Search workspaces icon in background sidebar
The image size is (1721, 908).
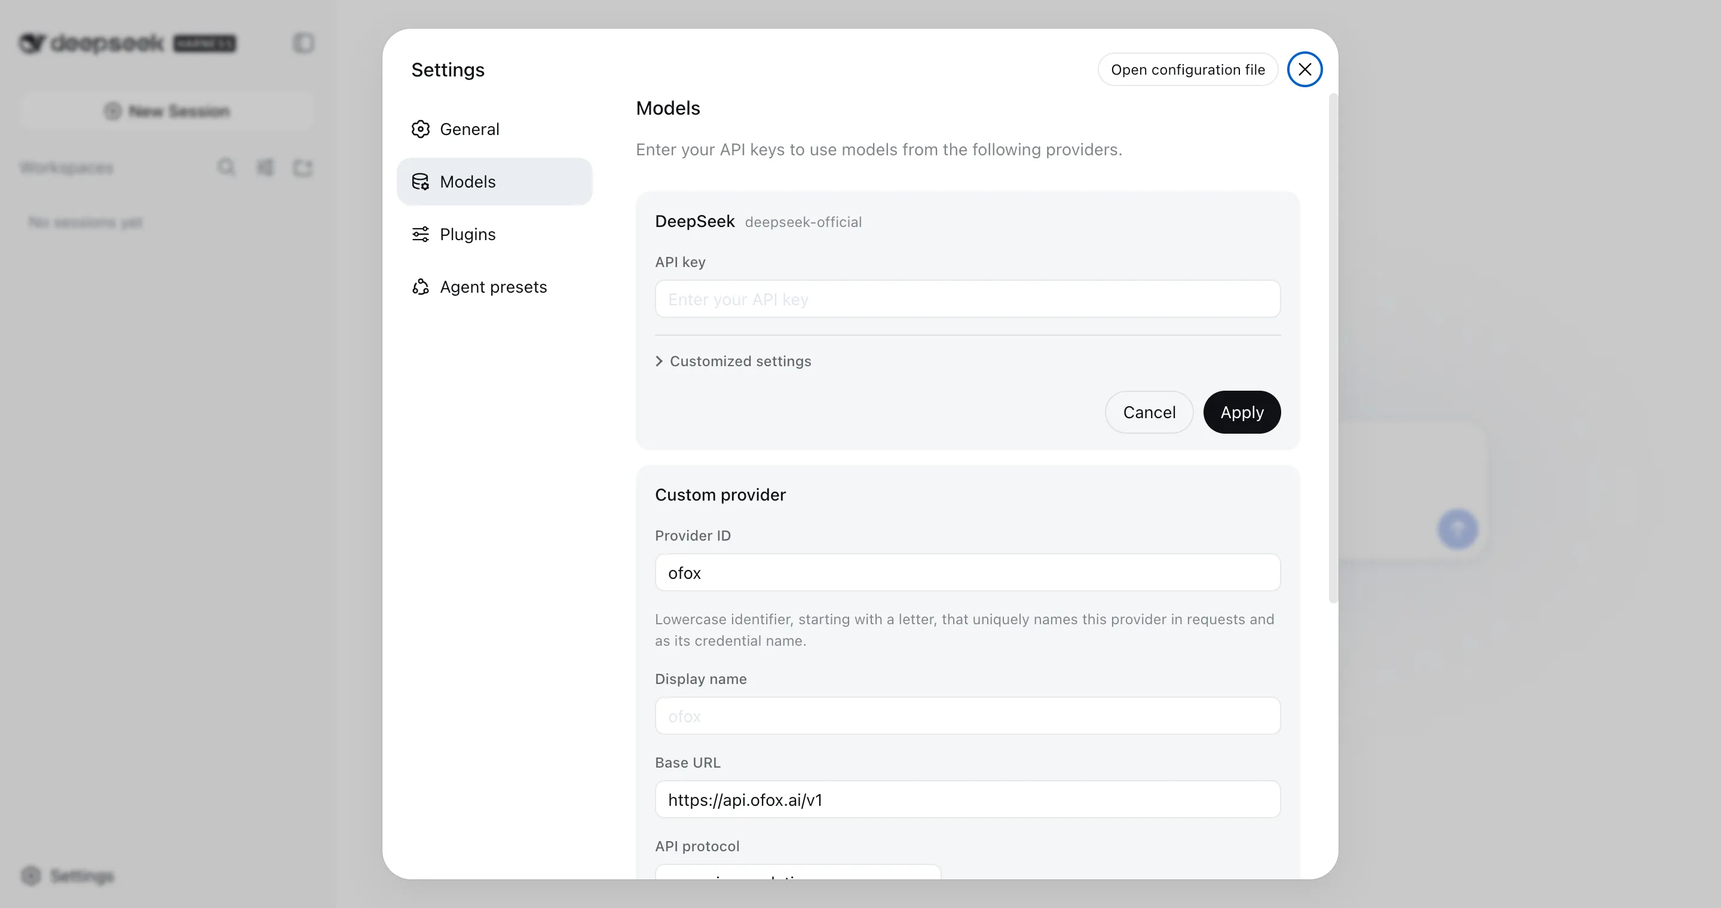[x=226, y=167]
